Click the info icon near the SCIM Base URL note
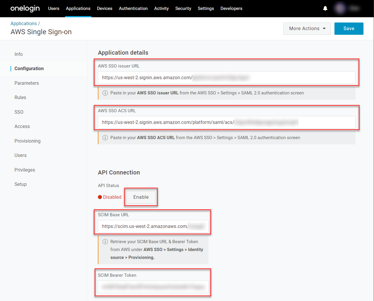Image resolution: width=374 pixels, height=301 pixels. coord(105,242)
